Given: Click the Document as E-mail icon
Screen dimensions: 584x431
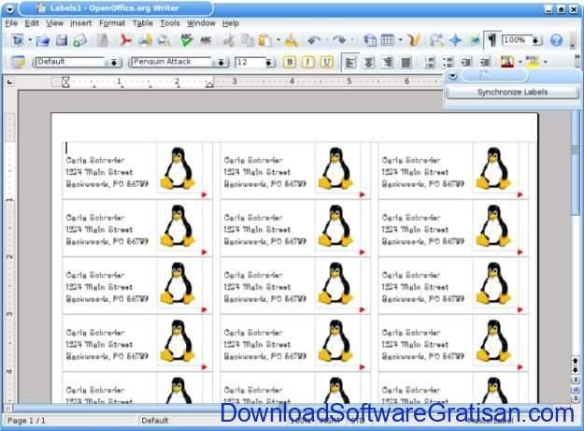Looking at the screenshot, I should (79, 40).
